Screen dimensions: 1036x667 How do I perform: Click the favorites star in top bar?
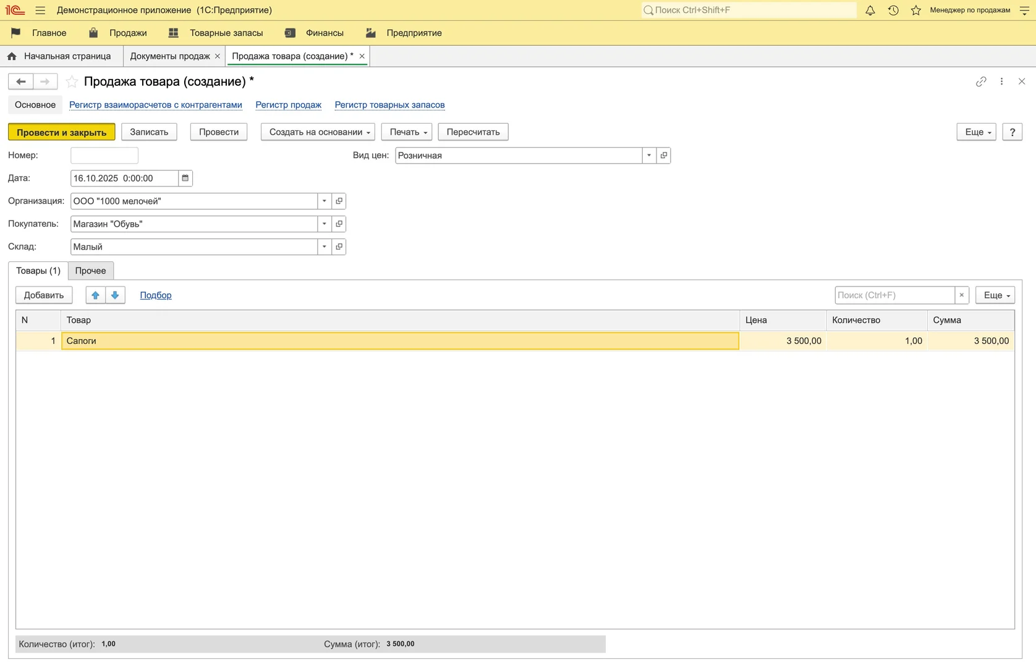pos(916,10)
